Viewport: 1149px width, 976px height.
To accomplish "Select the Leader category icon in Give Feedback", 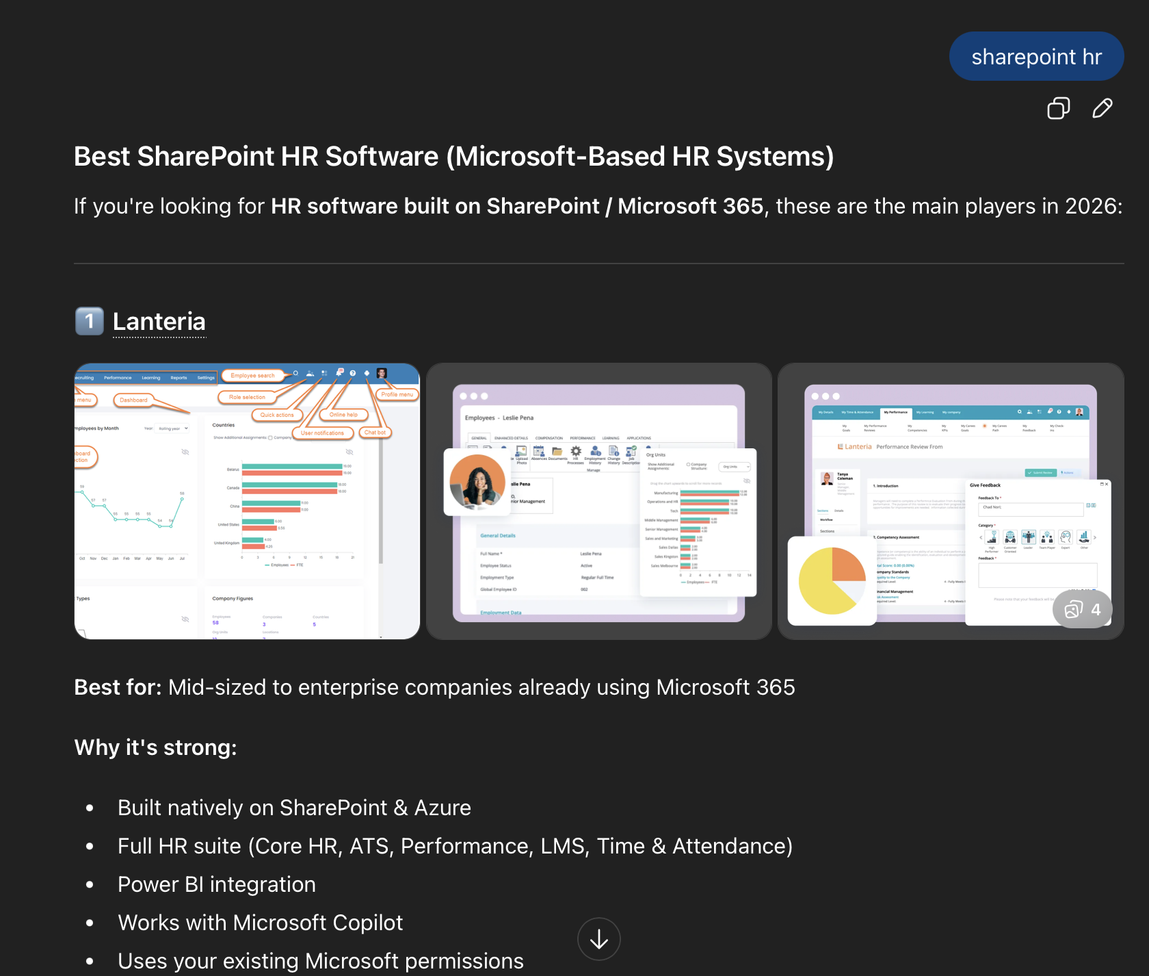I will click(1029, 537).
